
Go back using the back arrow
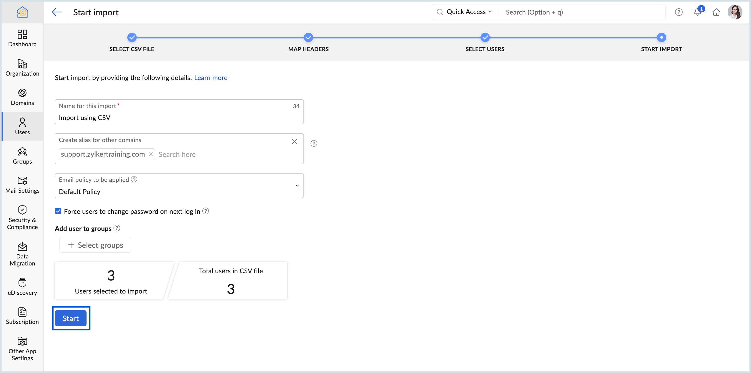click(x=57, y=12)
